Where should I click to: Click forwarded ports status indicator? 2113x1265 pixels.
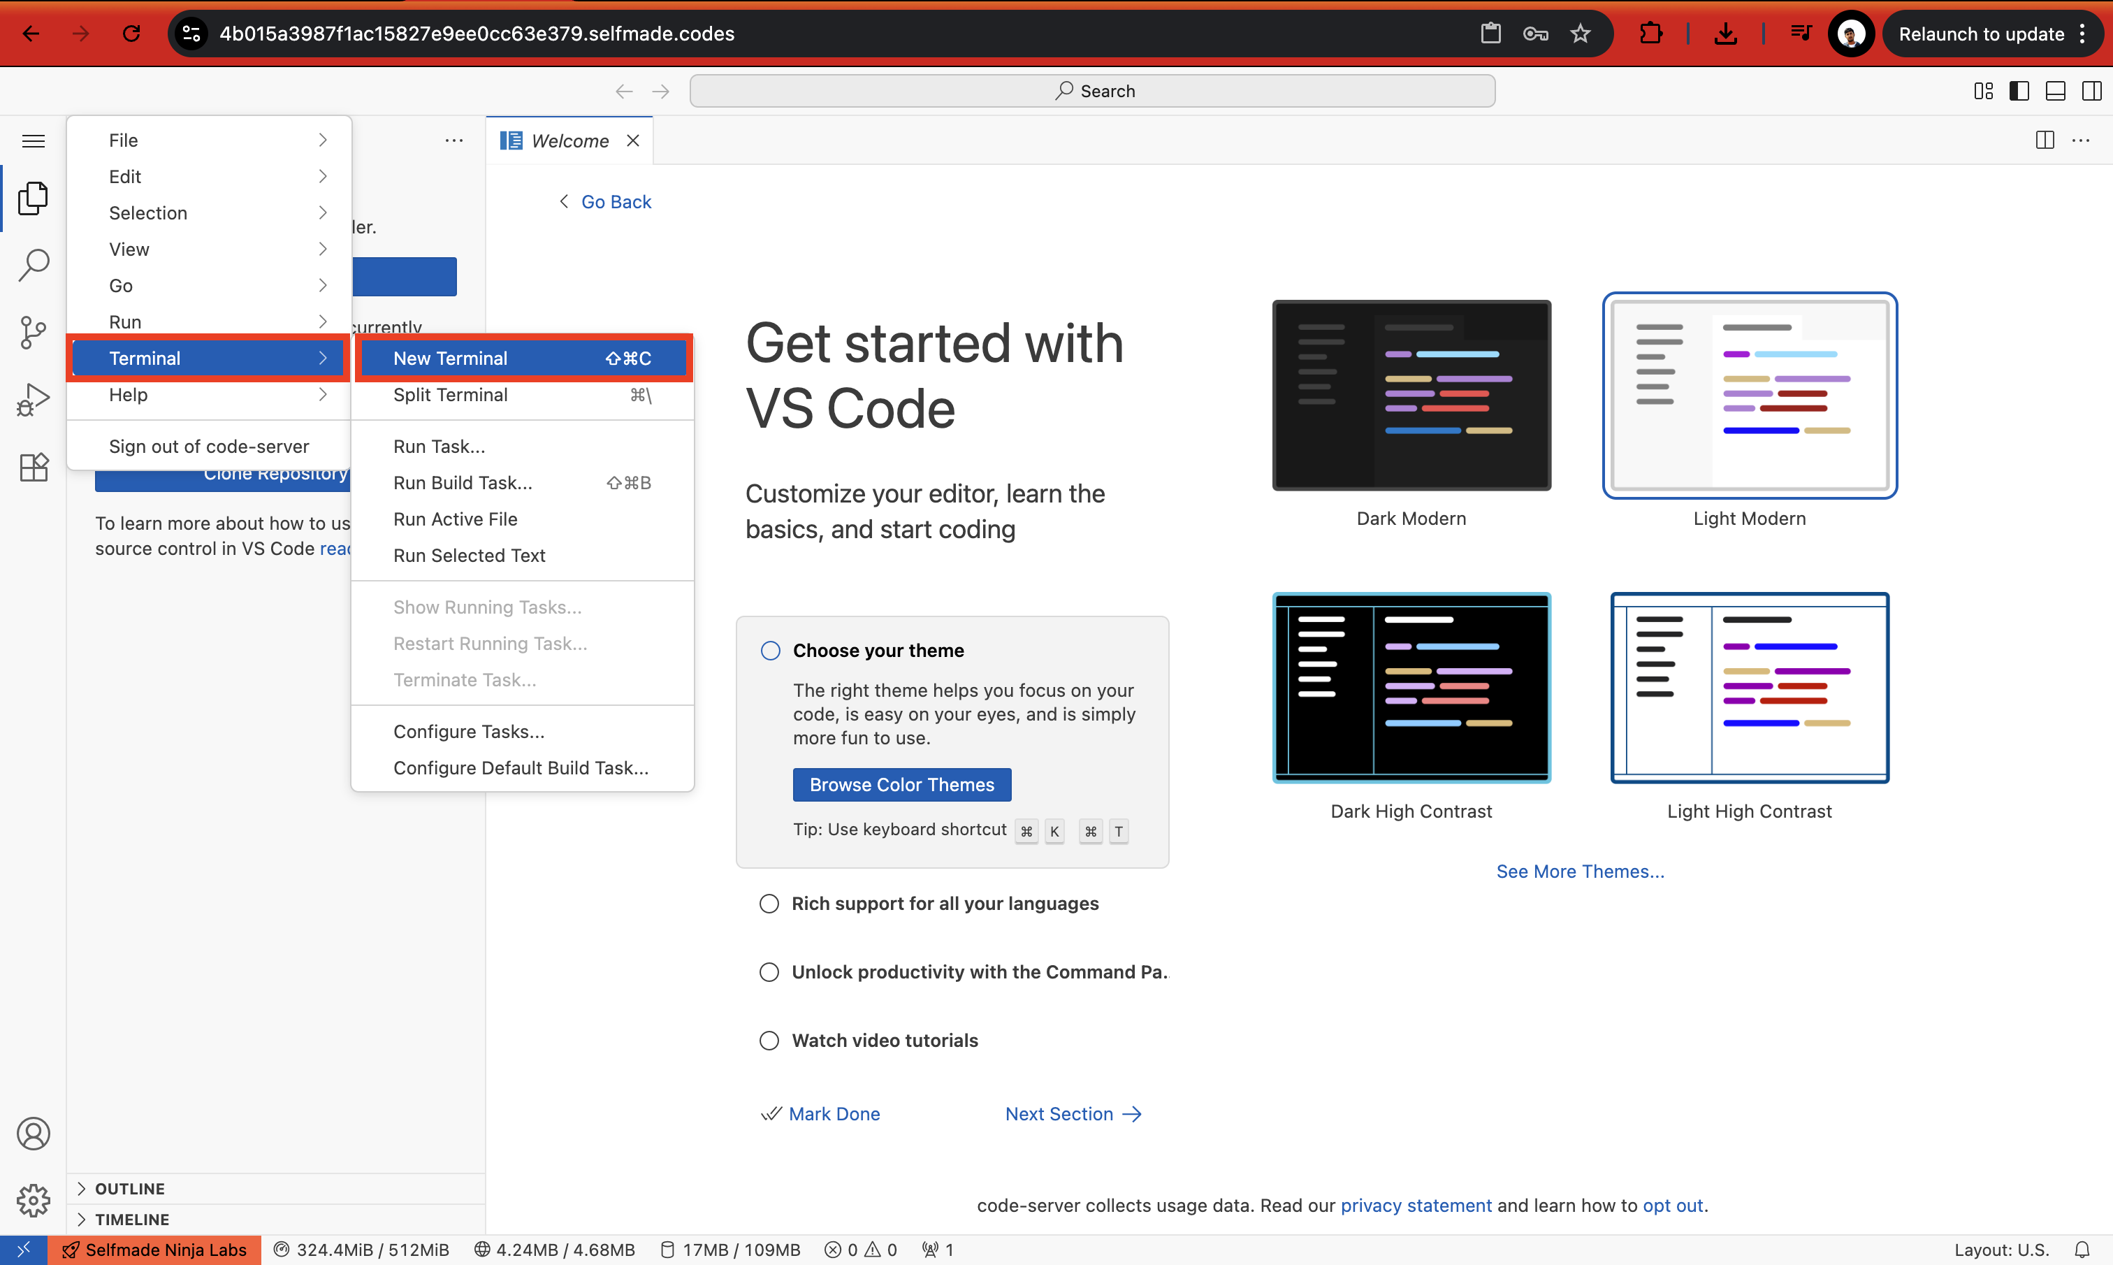click(x=938, y=1250)
